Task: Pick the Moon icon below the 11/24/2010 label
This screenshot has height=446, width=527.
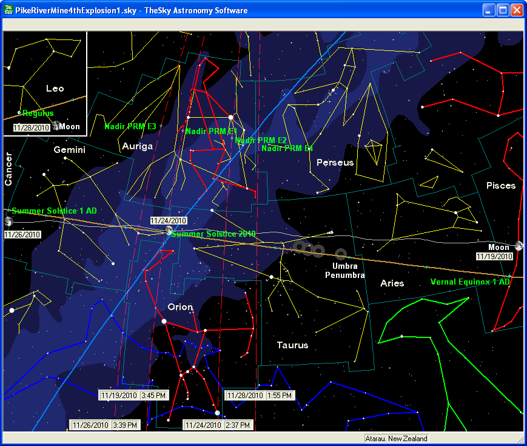Action: (x=169, y=231)
